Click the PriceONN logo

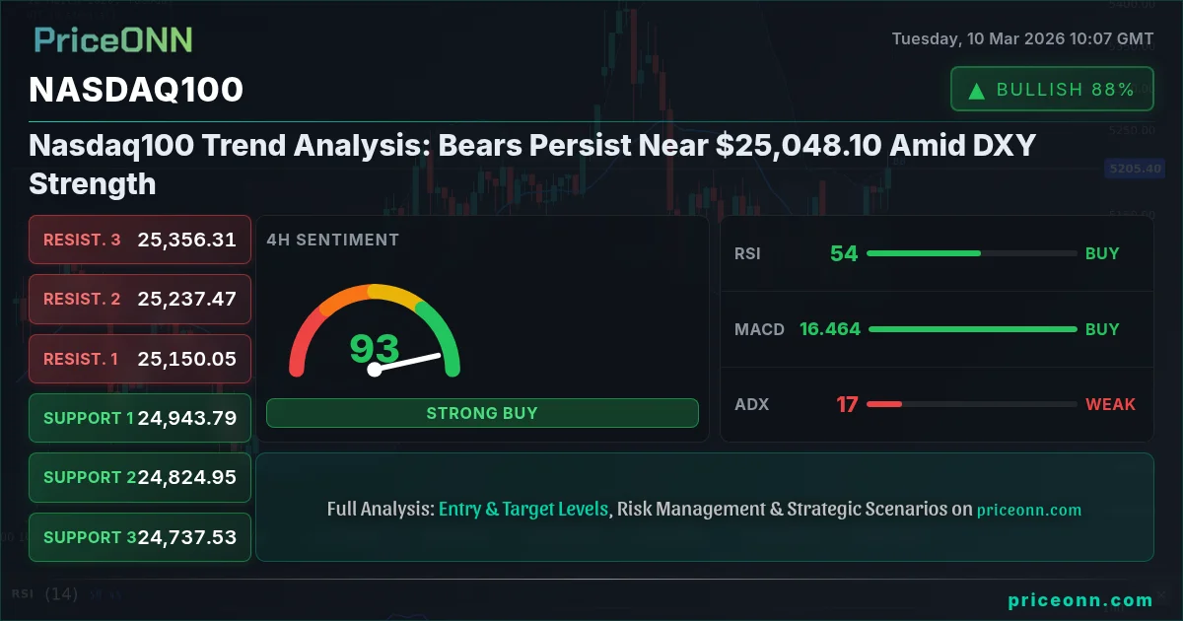(113, 39)
